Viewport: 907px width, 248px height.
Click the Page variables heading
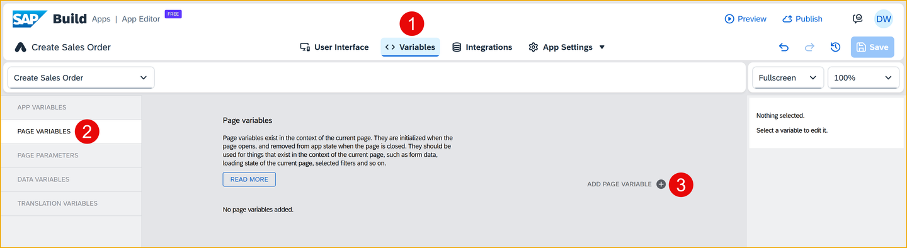pos(248,120)
